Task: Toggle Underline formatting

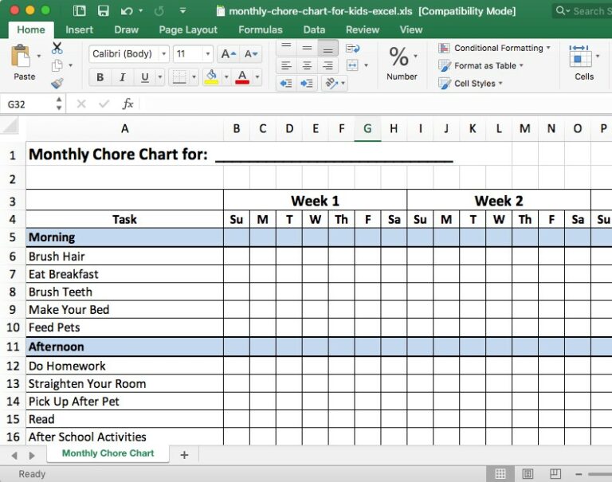Action: pos(145,77)
